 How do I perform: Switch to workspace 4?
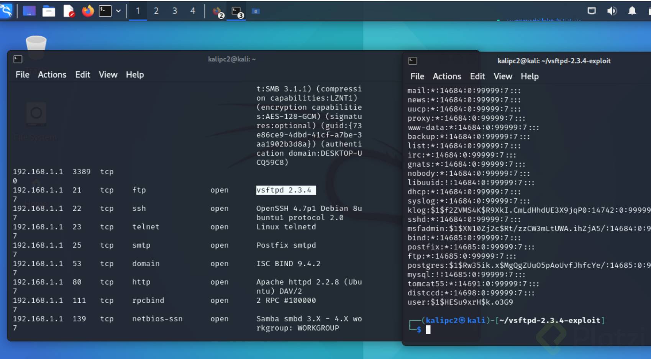pos(193,11)
